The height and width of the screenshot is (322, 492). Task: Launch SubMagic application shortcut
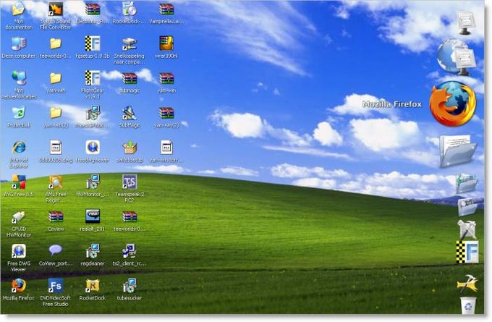pyautogui.click(x=130, y=113)
